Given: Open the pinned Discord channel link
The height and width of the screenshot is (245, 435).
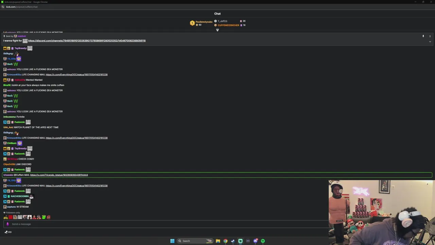Looking at the screenshot, I should coord(87,41).
